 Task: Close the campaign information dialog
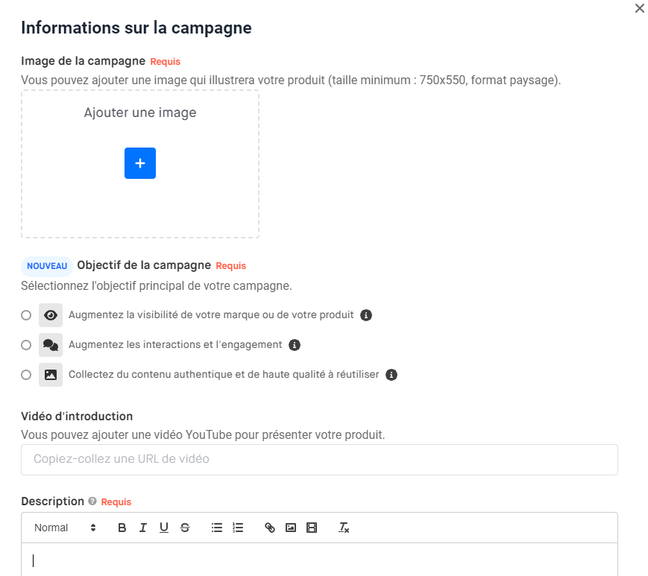click(x=639, y=9)
